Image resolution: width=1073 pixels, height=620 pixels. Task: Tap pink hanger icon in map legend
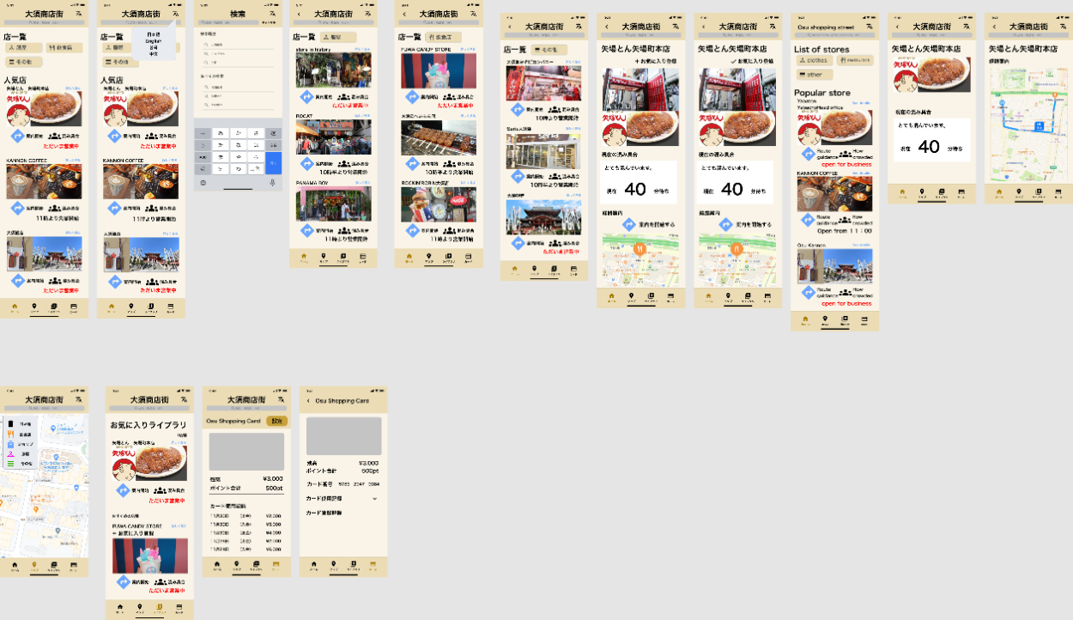tap(10, 453)
